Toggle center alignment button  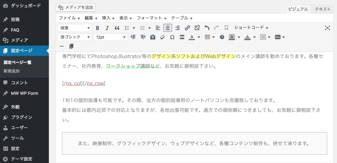click(x=168, y=28)
